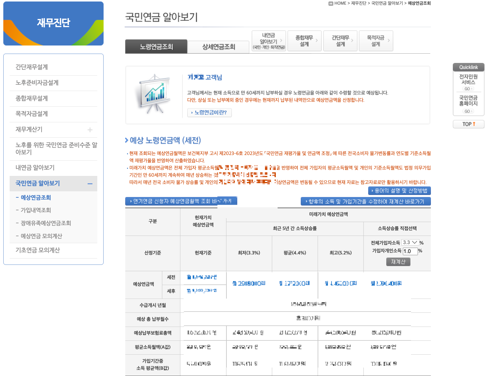Click GO under 전자민원 서비스 quicklink
This screenshot has width=495, height=376.
(468, 89)
